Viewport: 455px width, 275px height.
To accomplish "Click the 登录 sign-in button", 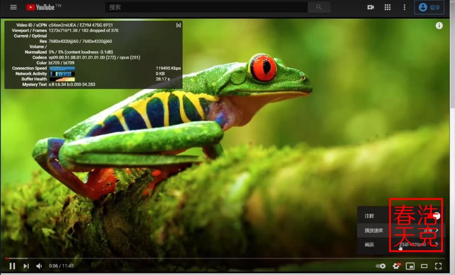I will pos(429,7).
